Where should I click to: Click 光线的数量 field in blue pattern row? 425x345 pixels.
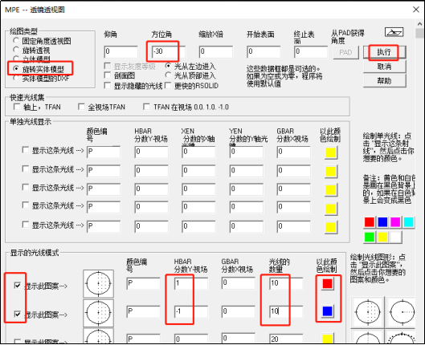[x=286, y=312]
